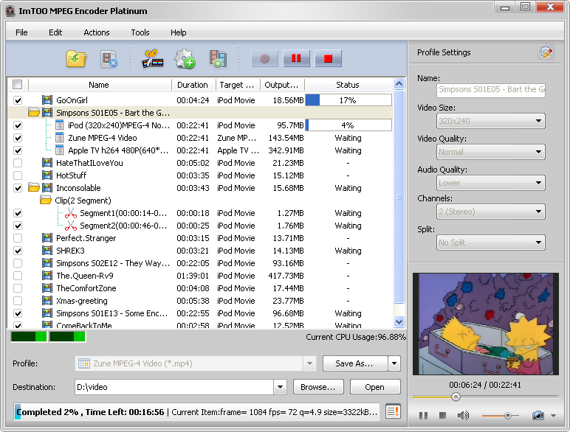Viewport: 570px width, 432px height.
Task: Uncheck the Inconsolable checkbox
Action: 18,188
